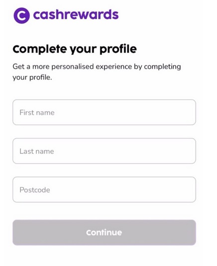Select the word 'Continue' on the button

[x=104, y=233]
